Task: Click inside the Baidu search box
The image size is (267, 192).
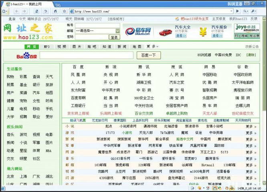Action: click(x=87, y=55)
